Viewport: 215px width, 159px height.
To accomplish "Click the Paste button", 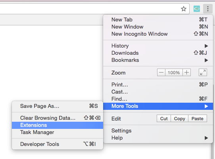I will tap(198, 119).
